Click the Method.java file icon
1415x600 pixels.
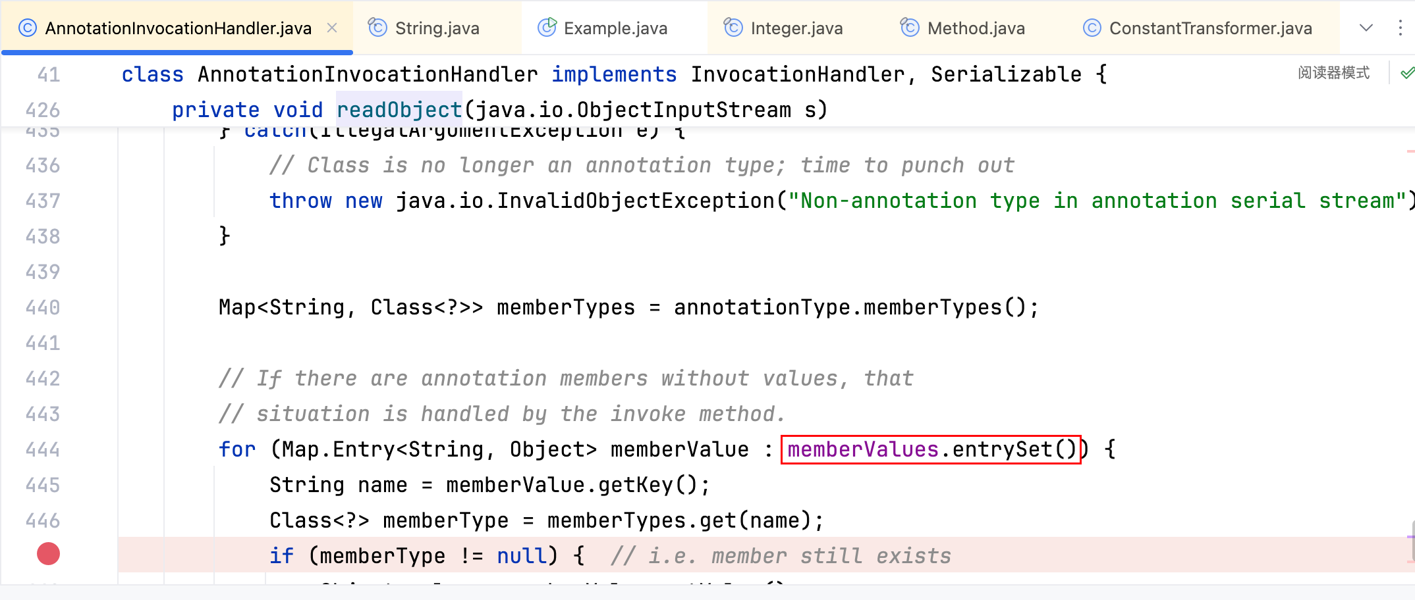tap(910, 28)
